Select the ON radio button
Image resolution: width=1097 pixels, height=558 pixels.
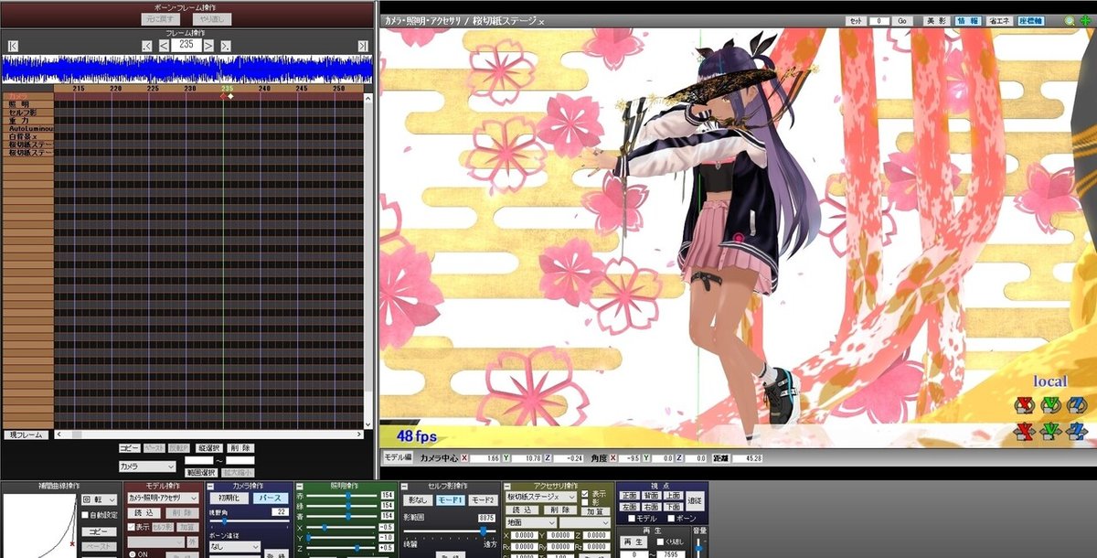click(132, 554)
